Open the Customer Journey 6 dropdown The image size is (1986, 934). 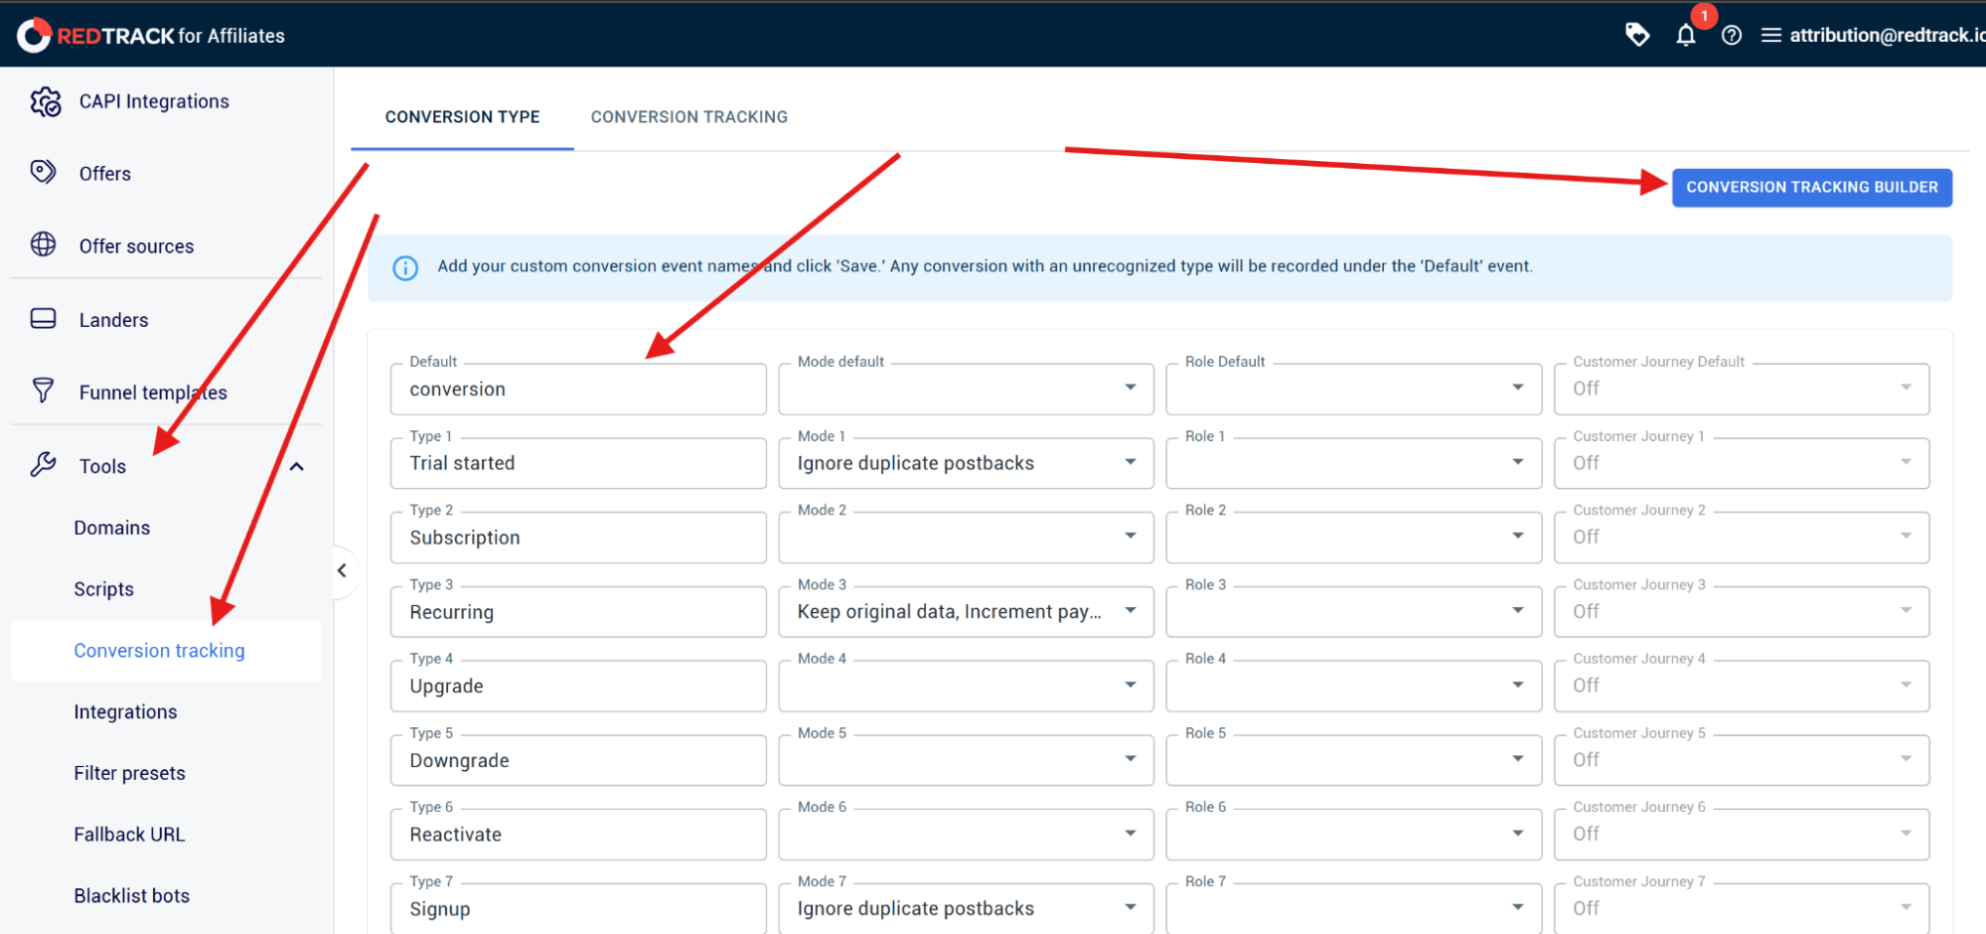click(x=1742, y=834)
